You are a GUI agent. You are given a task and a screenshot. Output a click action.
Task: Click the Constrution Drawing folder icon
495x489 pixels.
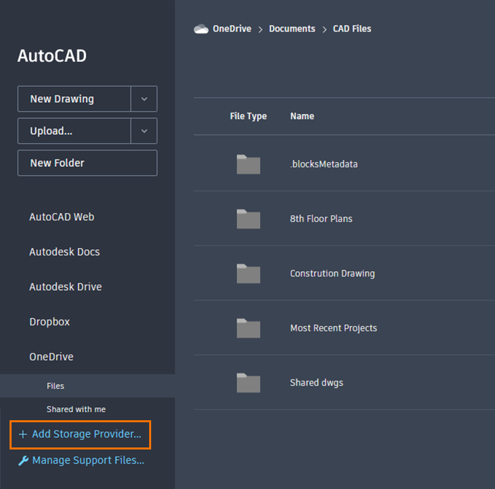(x=249, y=273)
